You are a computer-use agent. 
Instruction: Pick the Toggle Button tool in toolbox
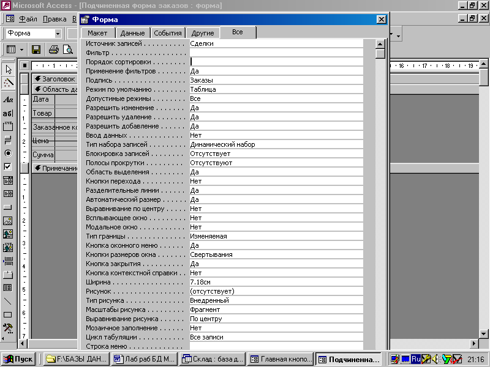click(x=8, y=140)
